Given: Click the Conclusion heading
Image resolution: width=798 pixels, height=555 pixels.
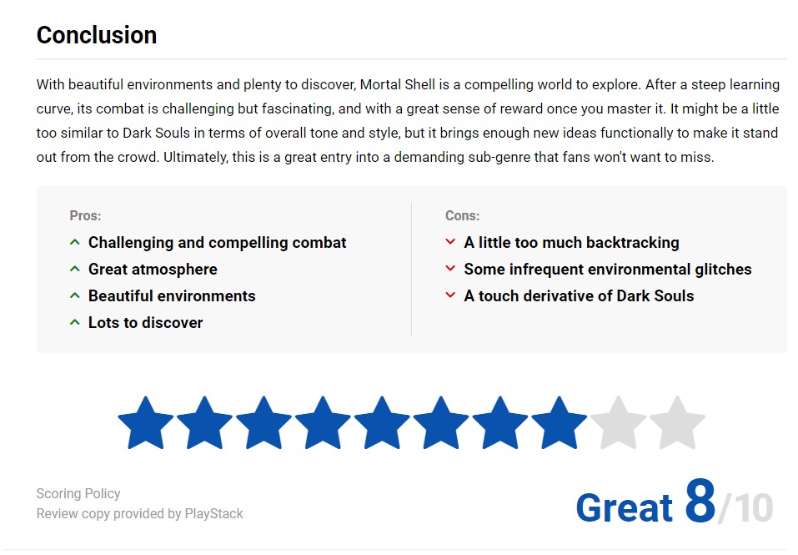Looking at the screenshot, I should (97, 35).
